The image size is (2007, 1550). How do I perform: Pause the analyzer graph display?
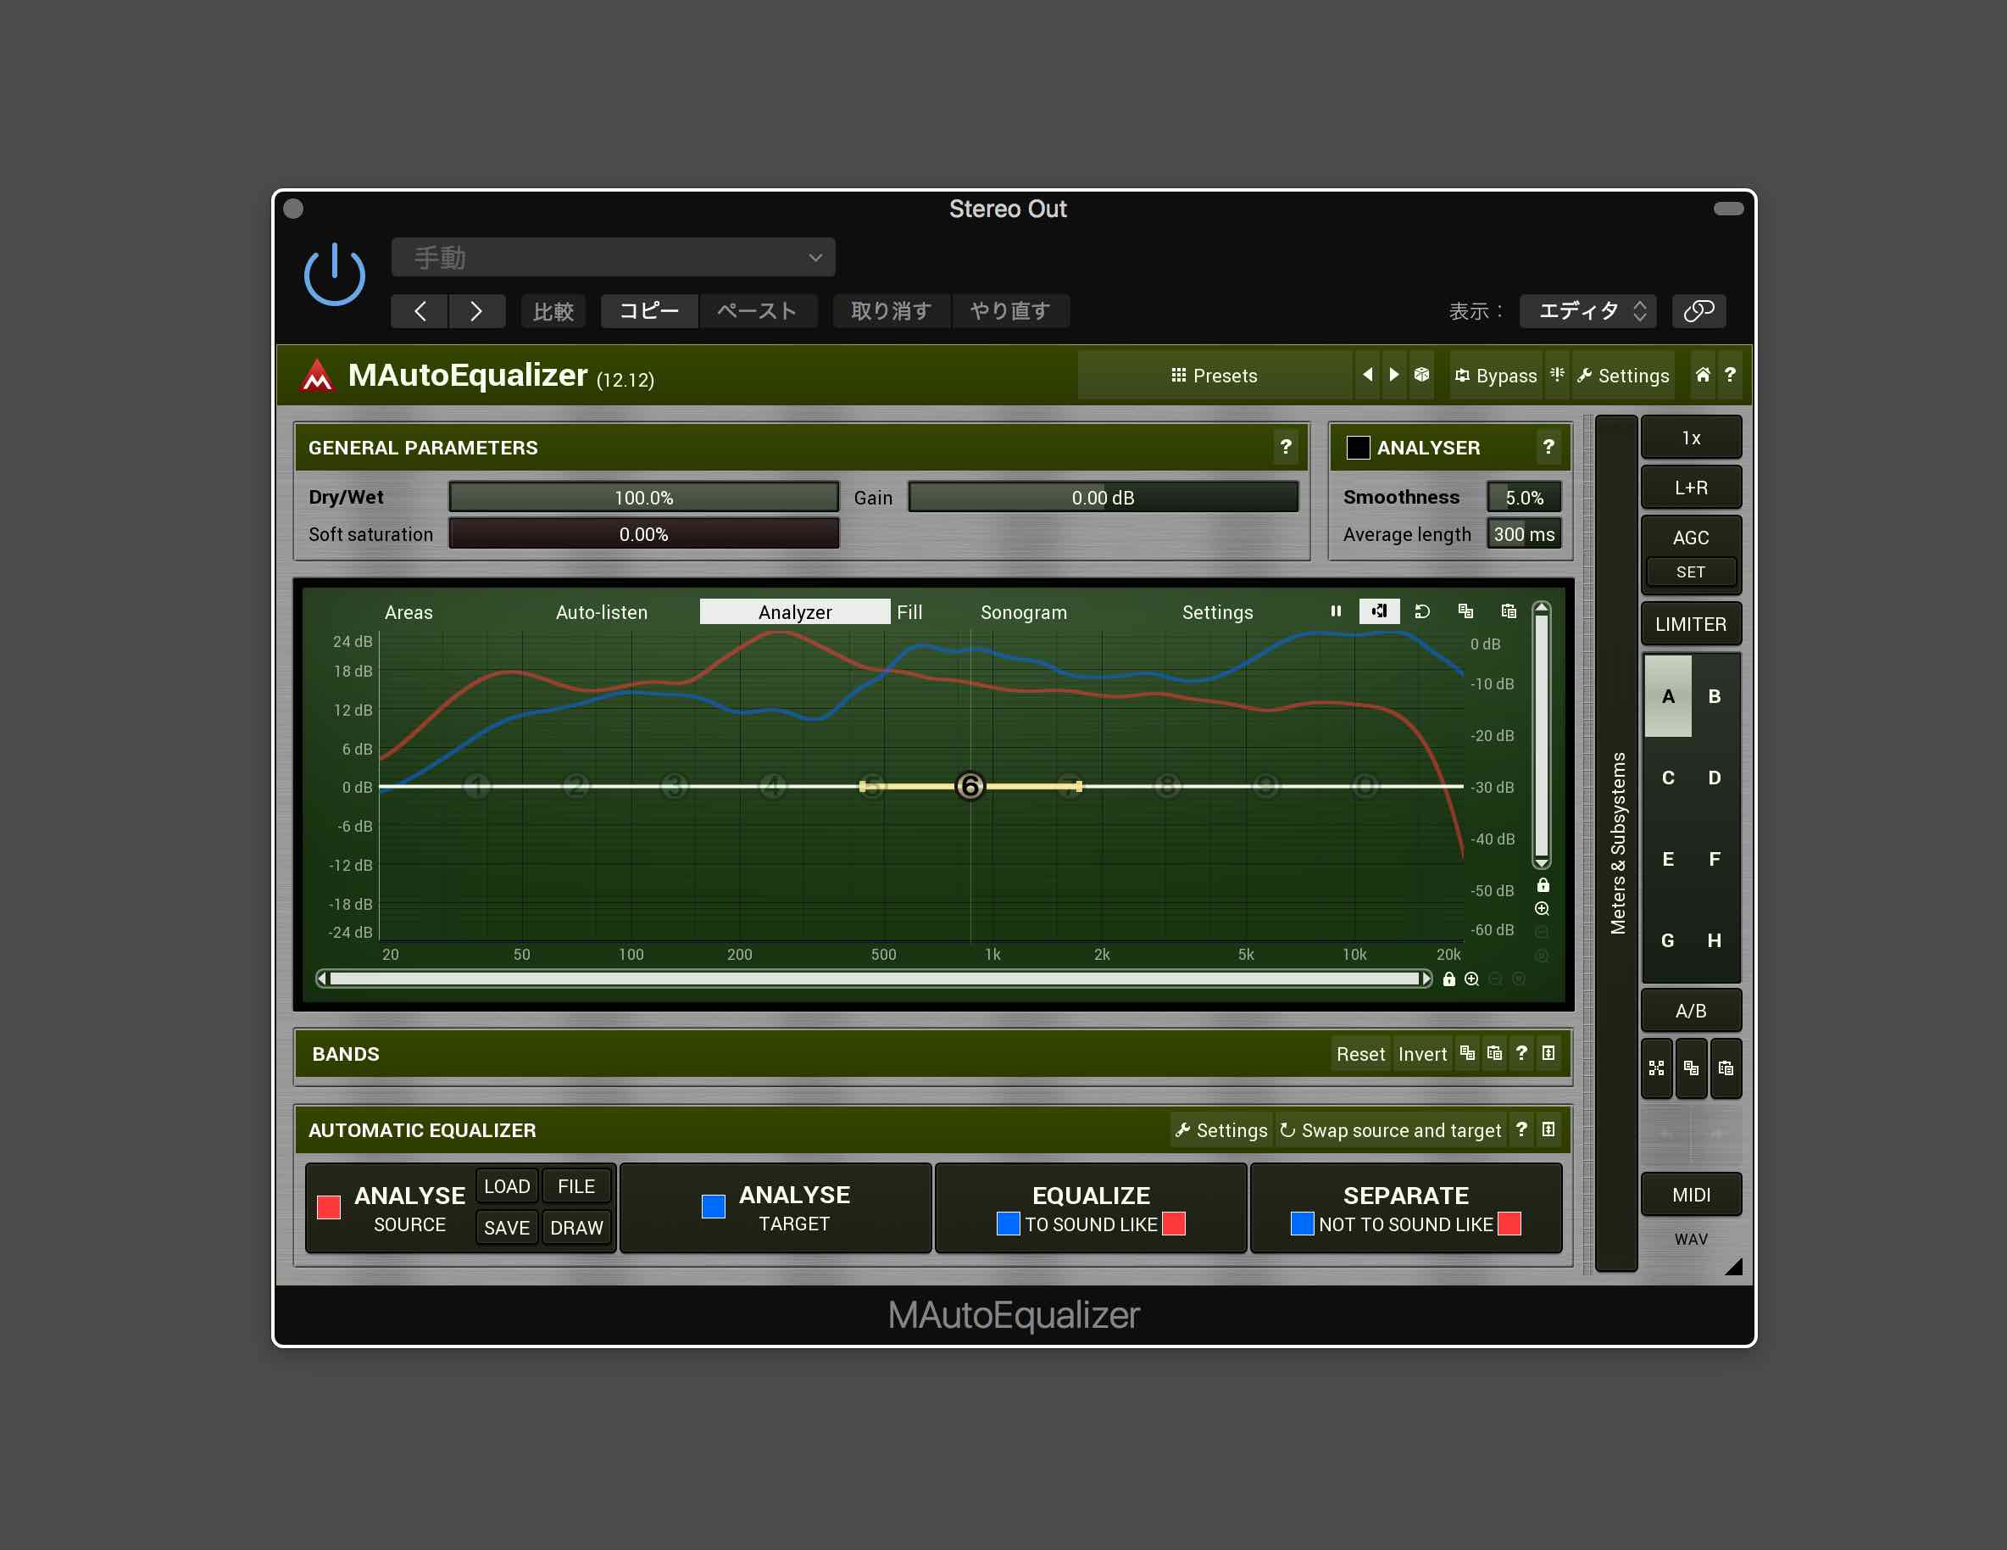point(1336,611)
